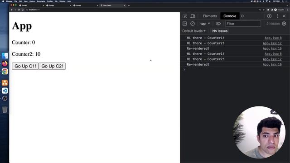
Task: Open OBS from the dock
Action: coord(5,99)
